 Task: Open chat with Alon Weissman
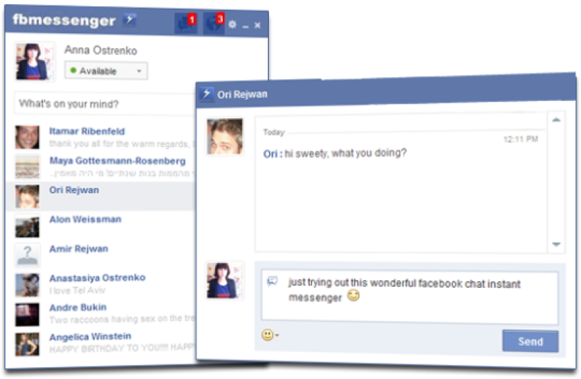(85, 220)
